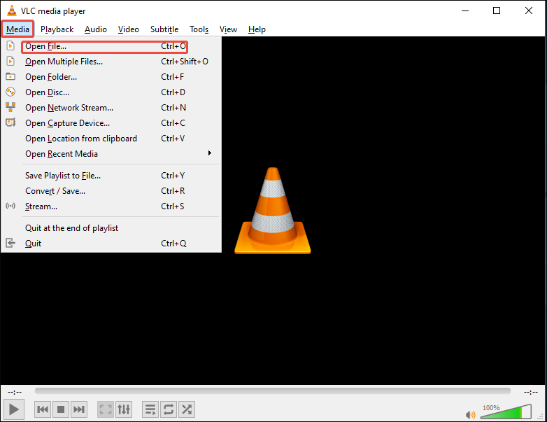Viewport: 547px width, 422px height.
Task: Select Stream... menu entry
Action: click(111, 206)
